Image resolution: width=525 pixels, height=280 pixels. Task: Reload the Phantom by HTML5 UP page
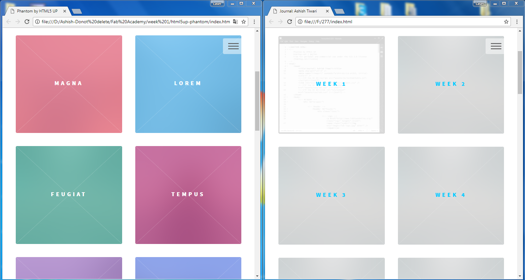point(27,22)
